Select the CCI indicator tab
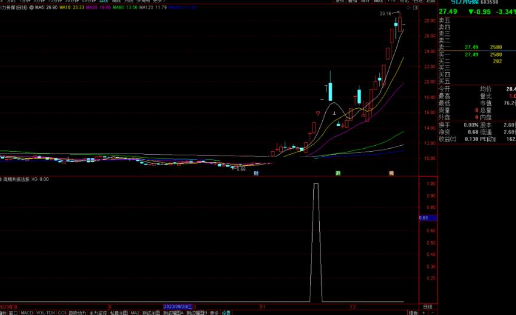516x315 pixels. tap(62, 313)
